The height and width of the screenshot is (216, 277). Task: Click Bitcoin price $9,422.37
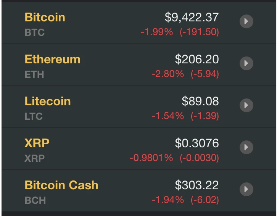pos(192,17)
